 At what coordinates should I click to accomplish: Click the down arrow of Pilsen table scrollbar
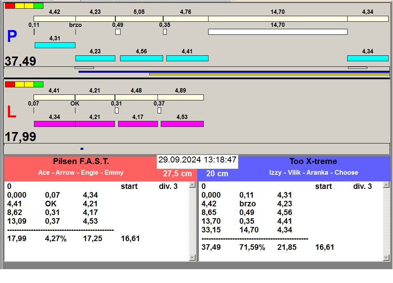[192, 257]
